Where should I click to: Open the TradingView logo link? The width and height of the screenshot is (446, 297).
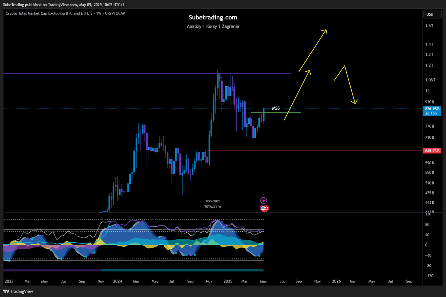pos(18,291)
